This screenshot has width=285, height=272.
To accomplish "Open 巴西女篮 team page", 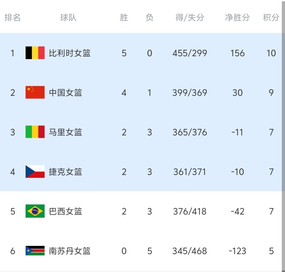I will click(66, 211).
